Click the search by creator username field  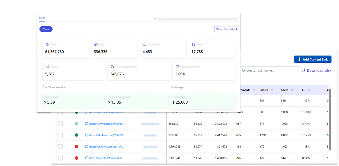click(x=270, y=70)
